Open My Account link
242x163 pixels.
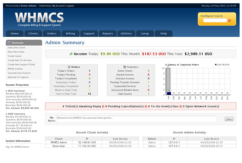click(59, 6)
